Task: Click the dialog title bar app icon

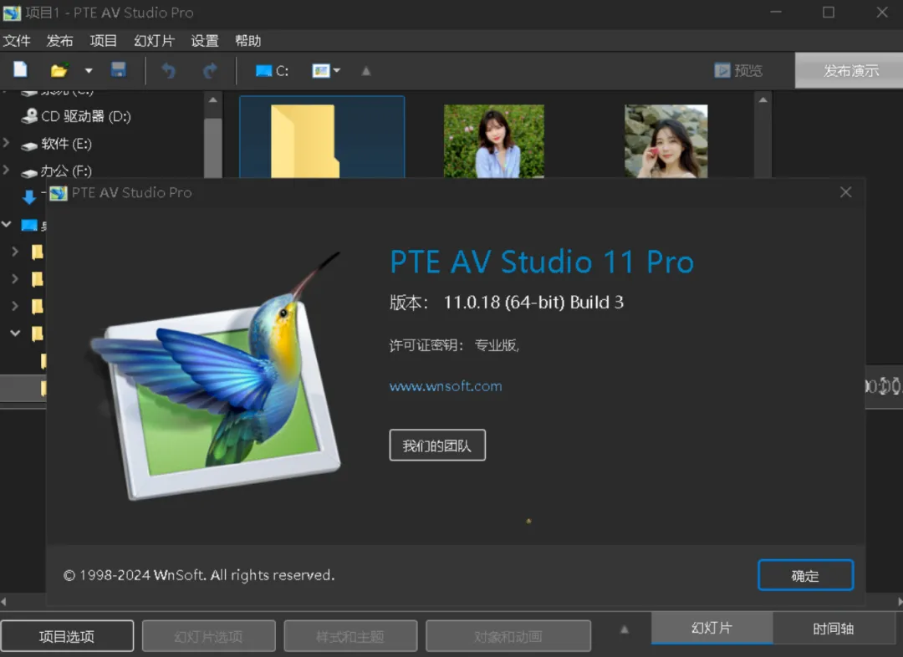Action: tap(59, 193)
